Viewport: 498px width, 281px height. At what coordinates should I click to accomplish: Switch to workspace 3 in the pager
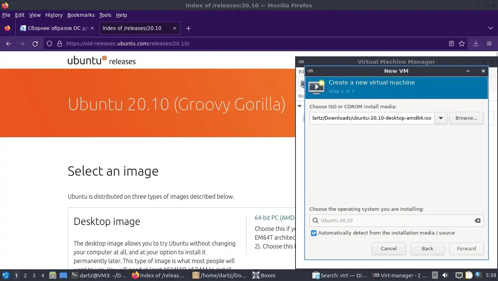(x=34, y=275)
